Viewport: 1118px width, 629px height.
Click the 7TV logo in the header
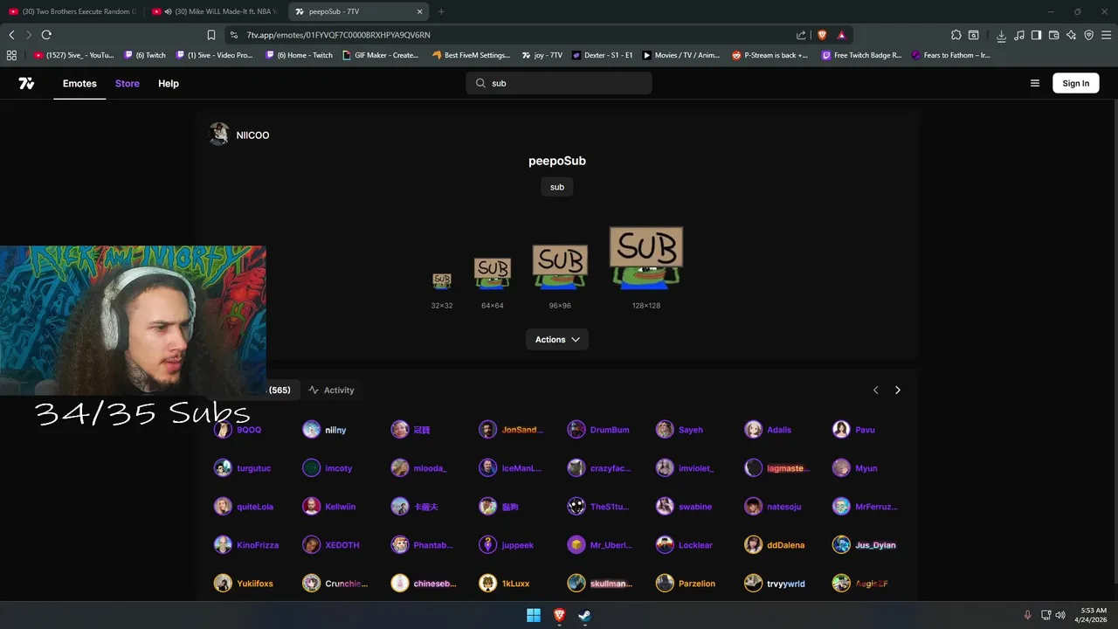[x=26, y=83]
